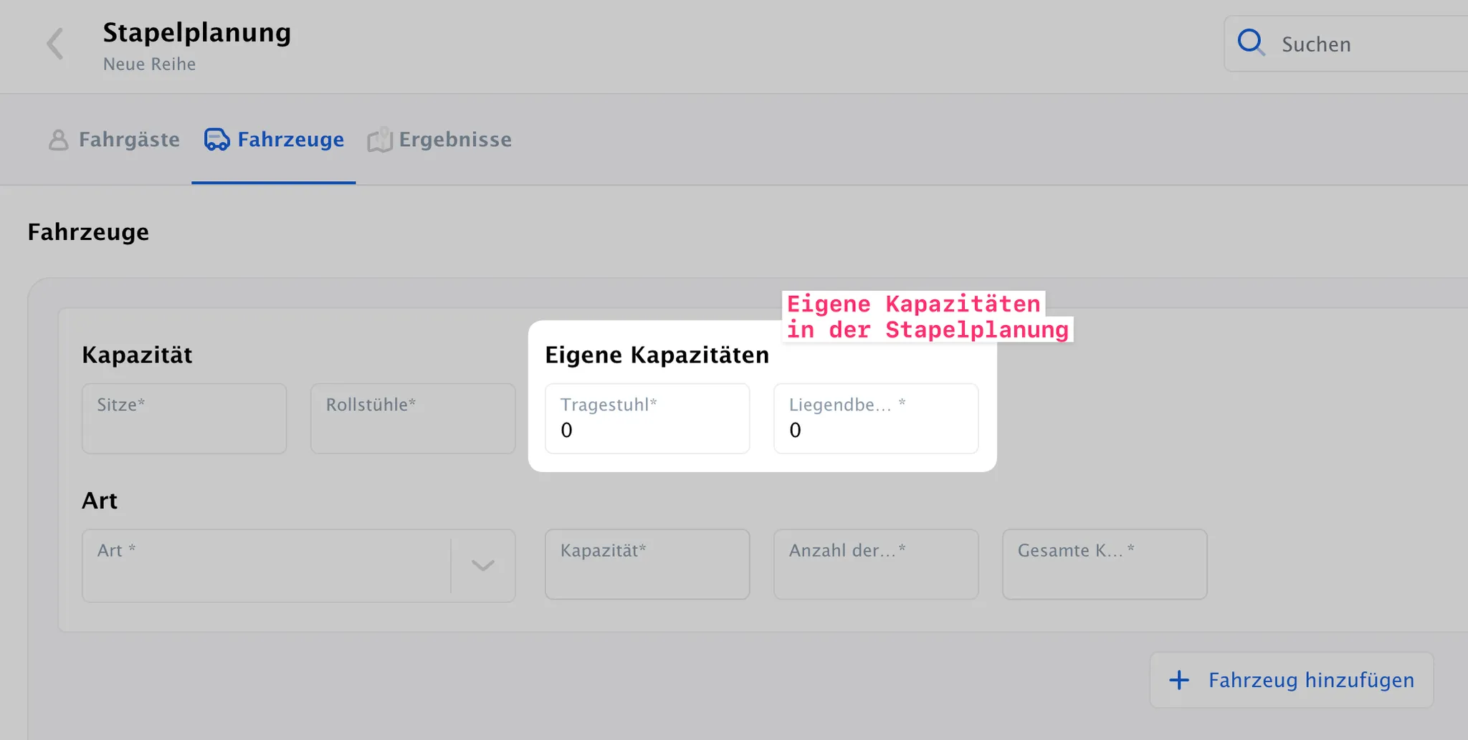The width and height of the screenshot is (1468, 740).
Task: Go back using the left chevron arrow
Action: point(55,44)
